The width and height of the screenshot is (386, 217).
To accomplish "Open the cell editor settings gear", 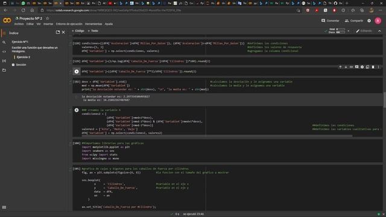I will tap(362, 67).
